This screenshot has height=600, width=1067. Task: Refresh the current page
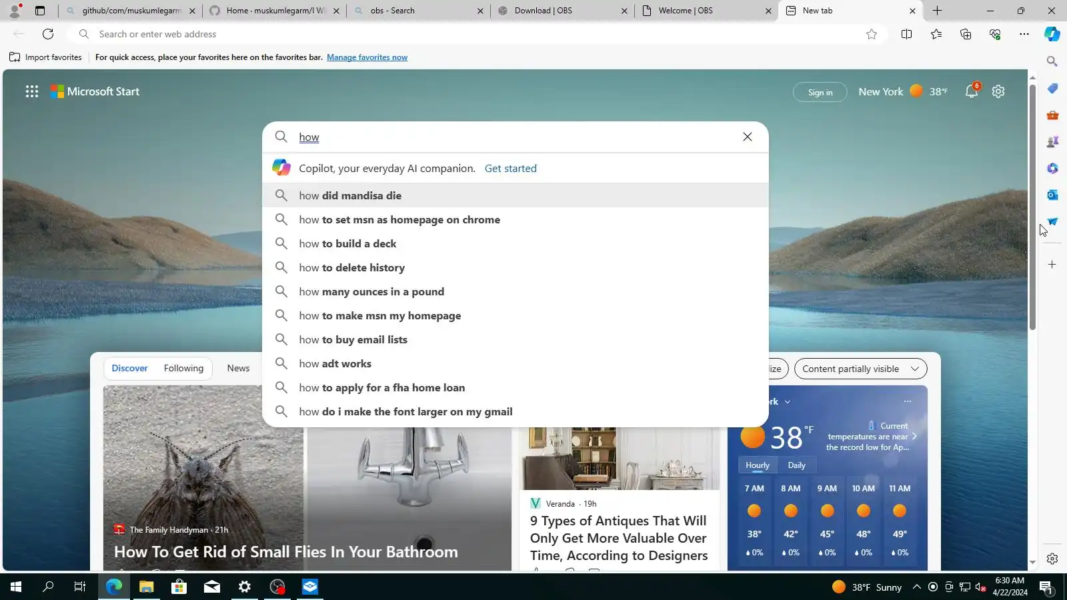pyautogui.click(x=48, y=34)
